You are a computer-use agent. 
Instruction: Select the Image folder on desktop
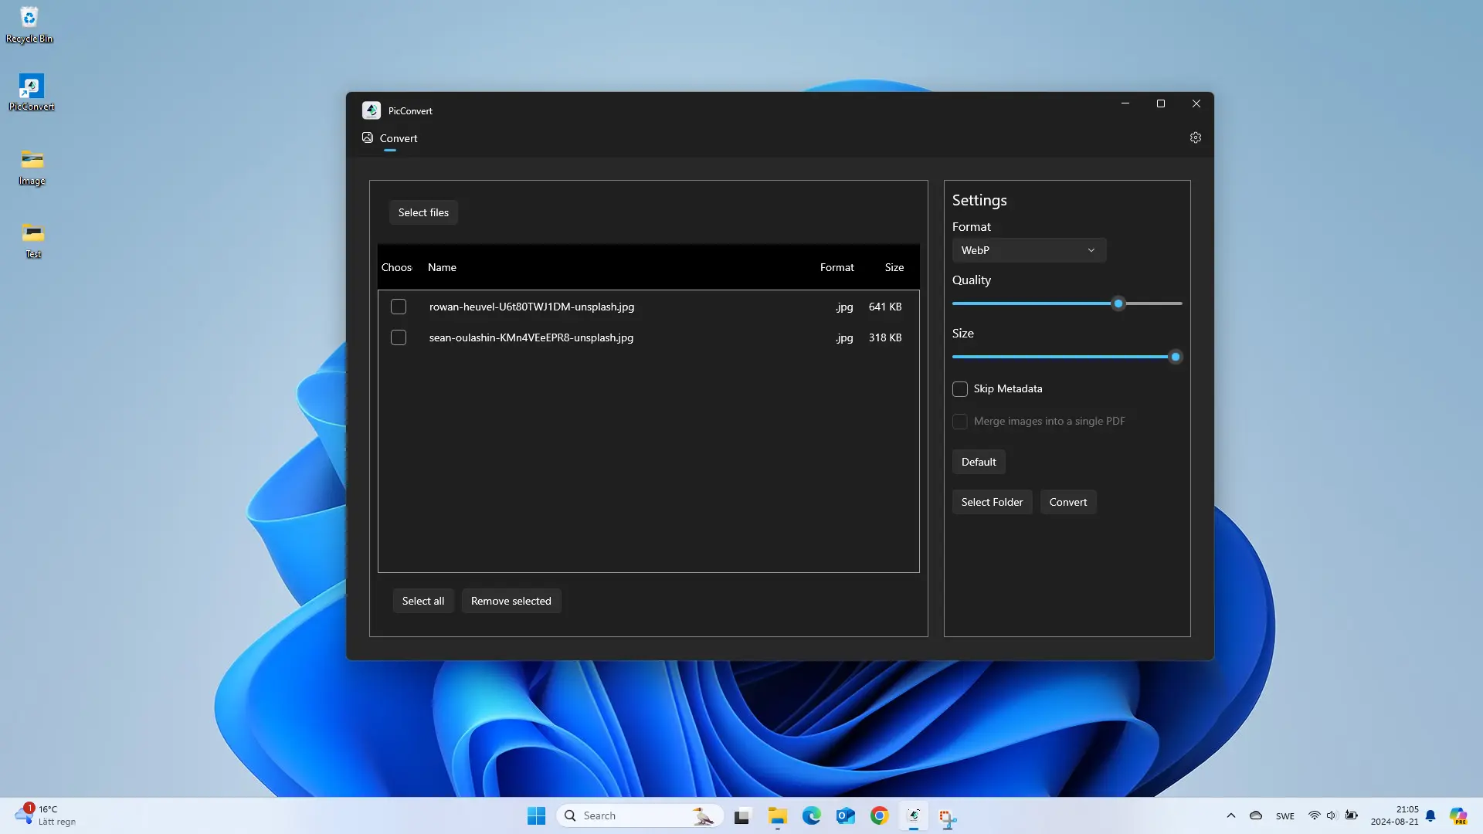click(32, 167)
